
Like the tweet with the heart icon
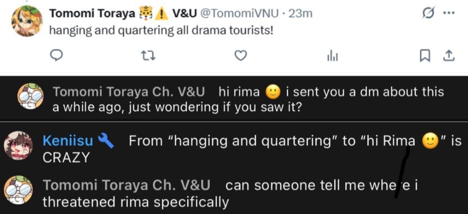coord(240,55)
